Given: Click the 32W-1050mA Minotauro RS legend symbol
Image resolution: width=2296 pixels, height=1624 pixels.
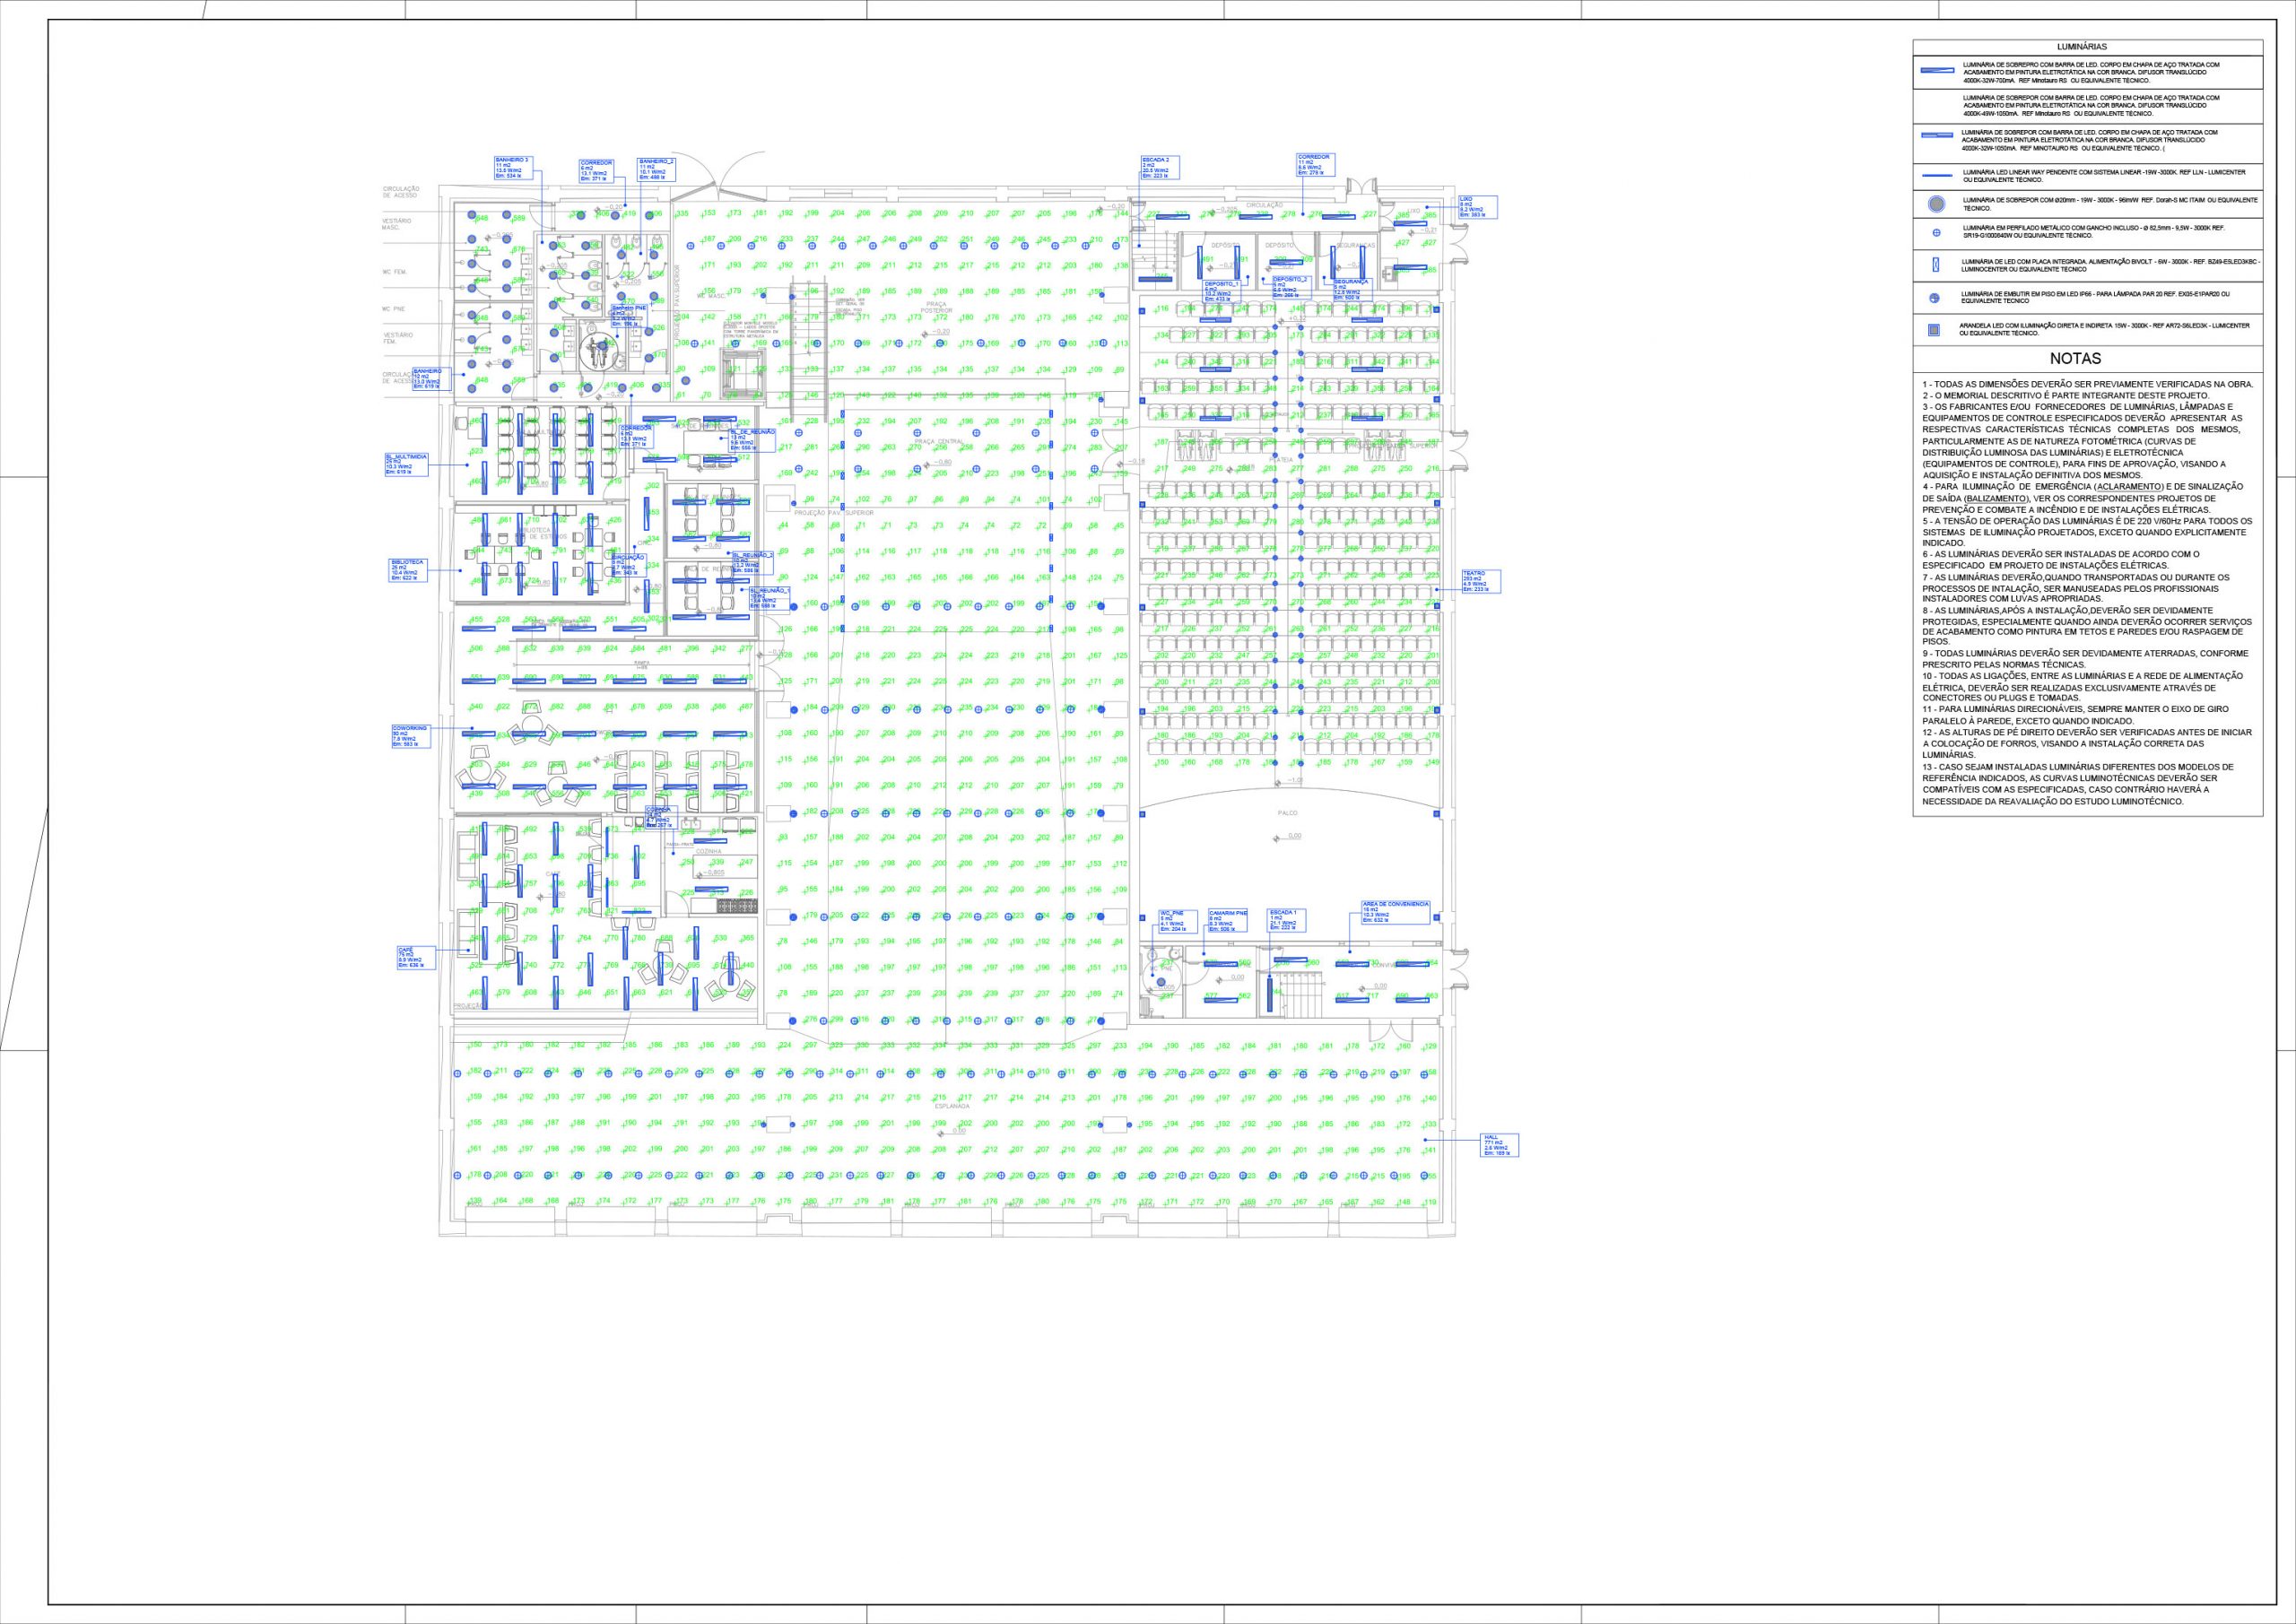Looking at the screenshot, I should (x=1939, y=134).
